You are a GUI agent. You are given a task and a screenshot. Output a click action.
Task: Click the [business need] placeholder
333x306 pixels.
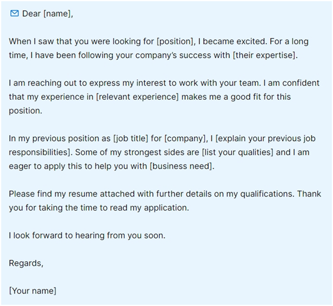click(181, 166)
